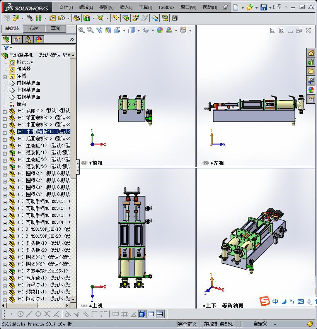The image size is (317, 329).
Task: Switch to the 布局 tab
Action: coord(34,28)
